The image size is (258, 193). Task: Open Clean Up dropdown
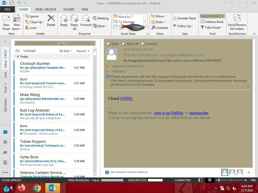(x=35, y=22)
